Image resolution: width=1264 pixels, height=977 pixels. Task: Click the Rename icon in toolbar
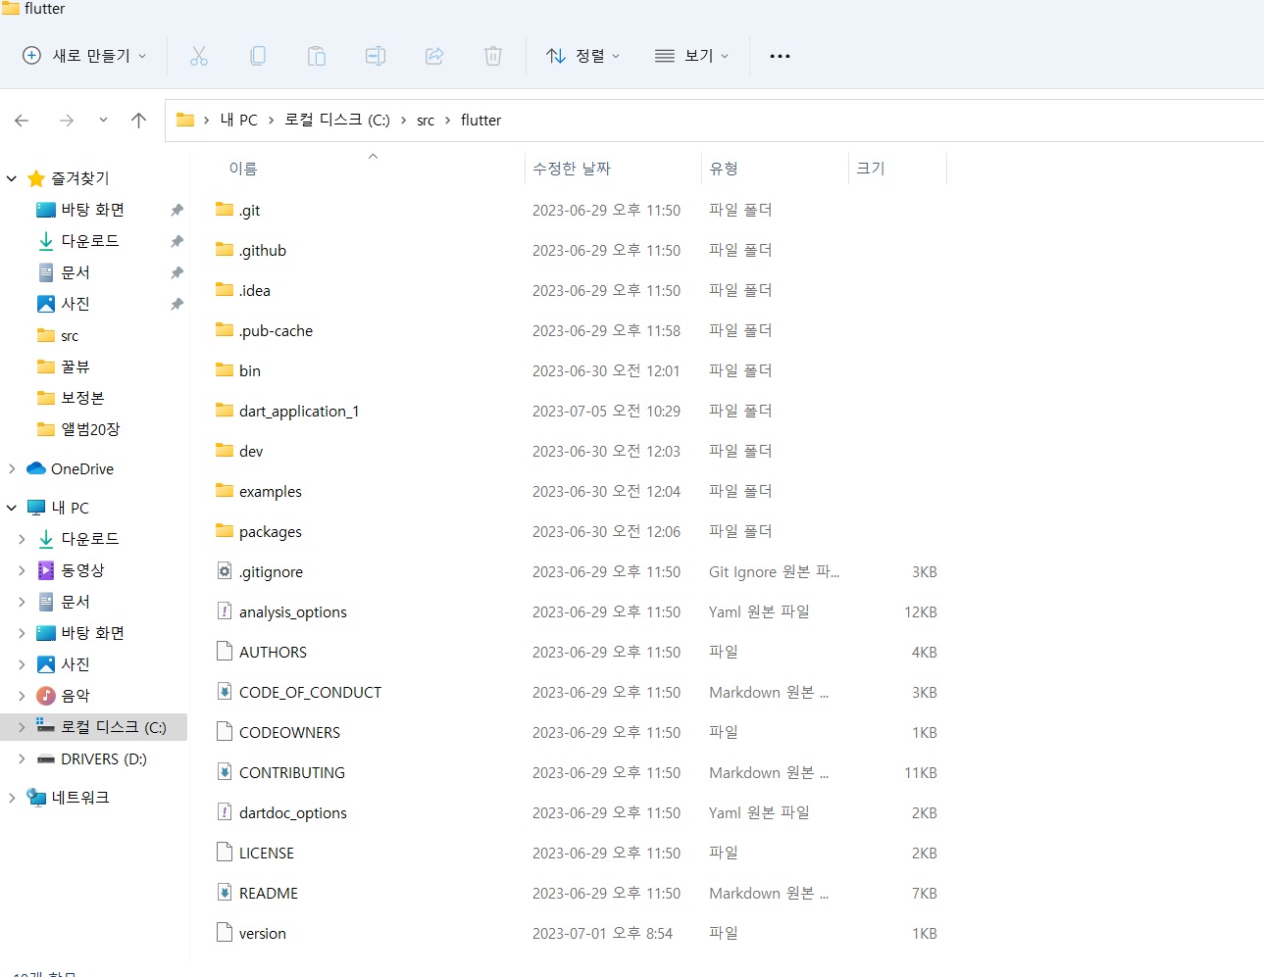point(376,56)
